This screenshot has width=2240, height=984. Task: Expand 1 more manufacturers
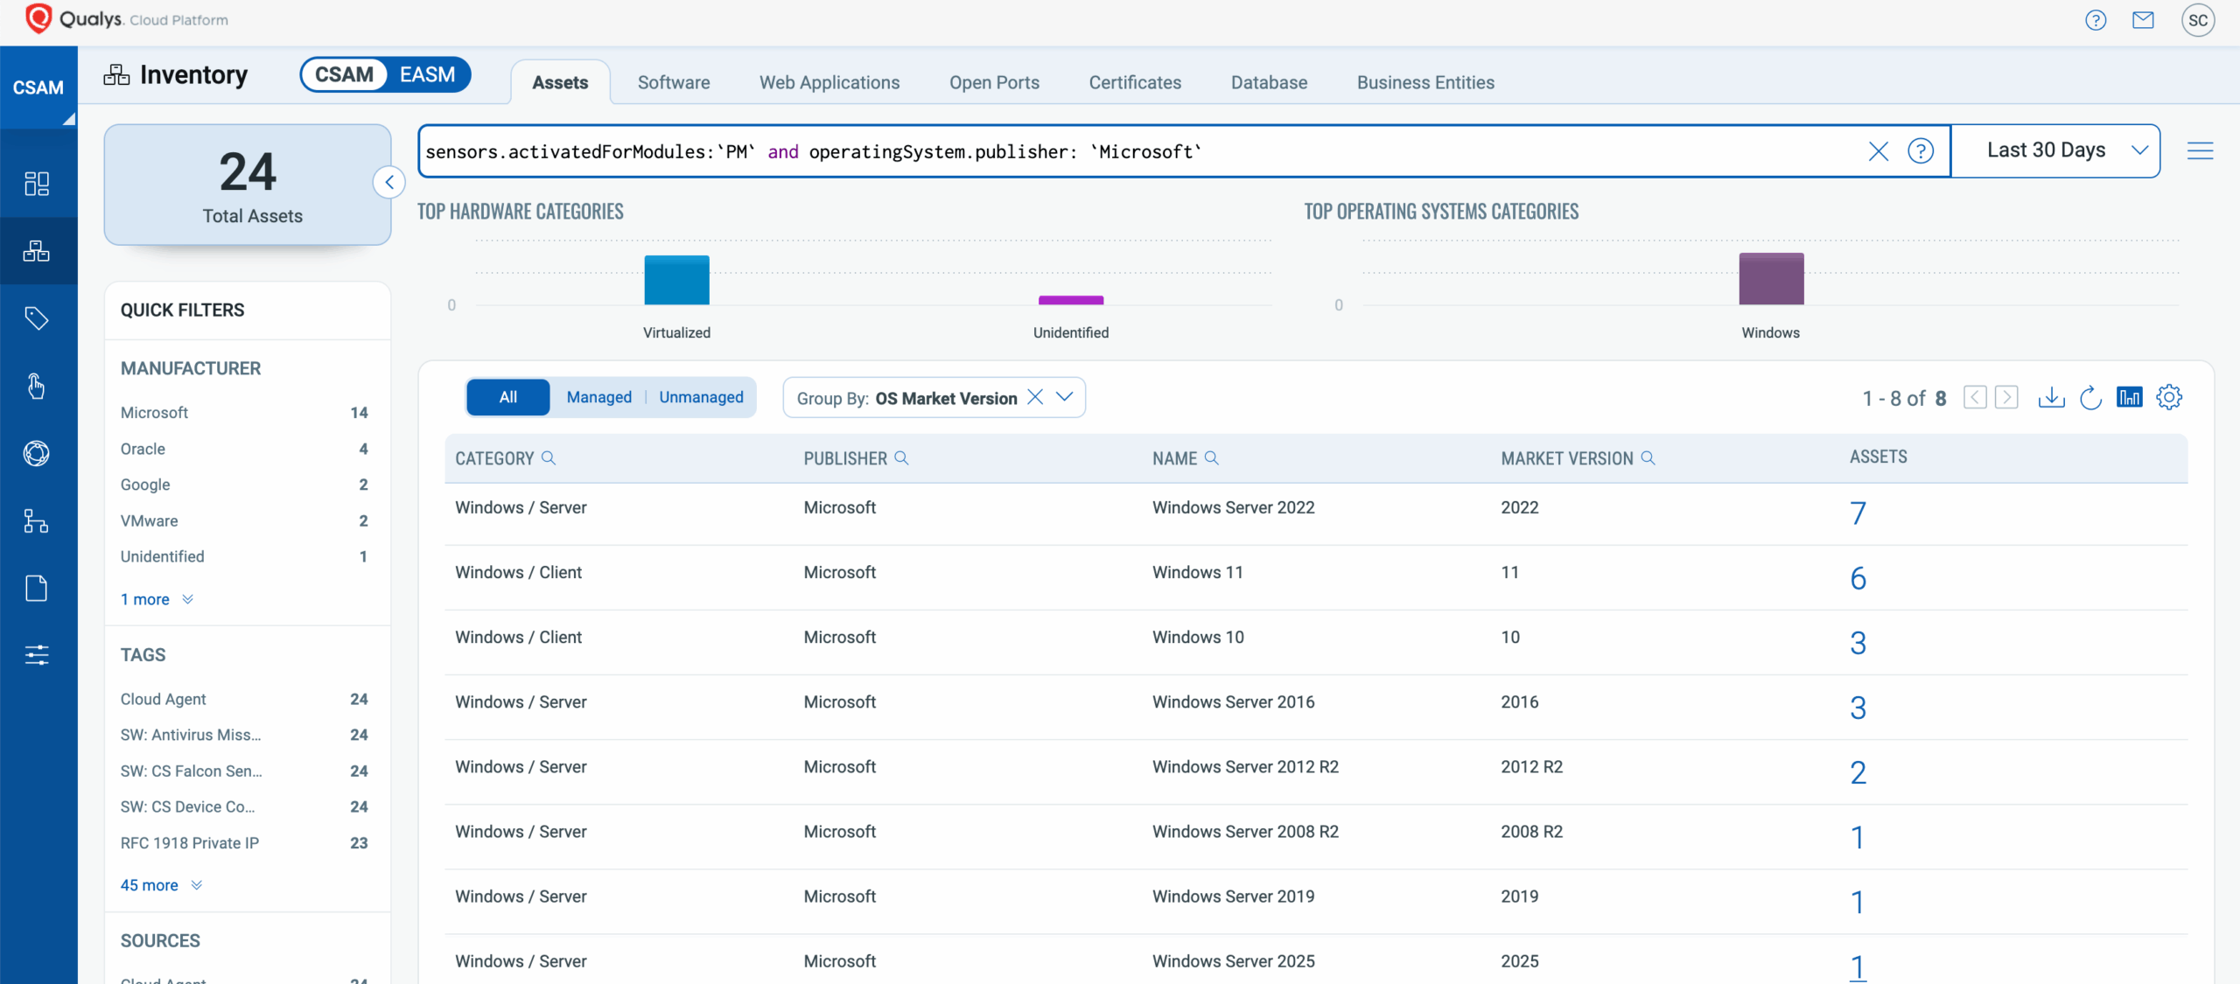point(157,600)
